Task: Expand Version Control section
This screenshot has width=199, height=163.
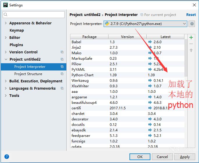Action: click(6, 52)
